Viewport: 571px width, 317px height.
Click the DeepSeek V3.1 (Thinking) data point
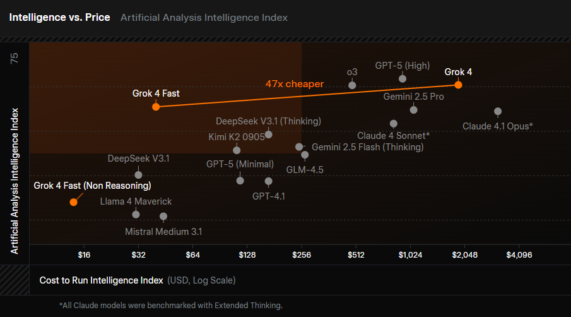(269, 134)
